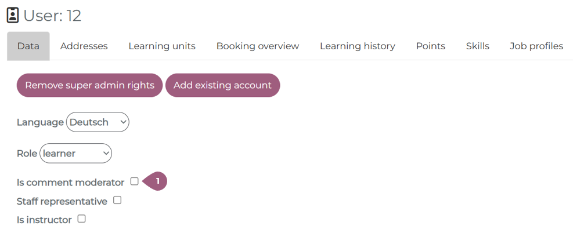
Task: Go to the Booking overview tab
Action: [258, 46]
